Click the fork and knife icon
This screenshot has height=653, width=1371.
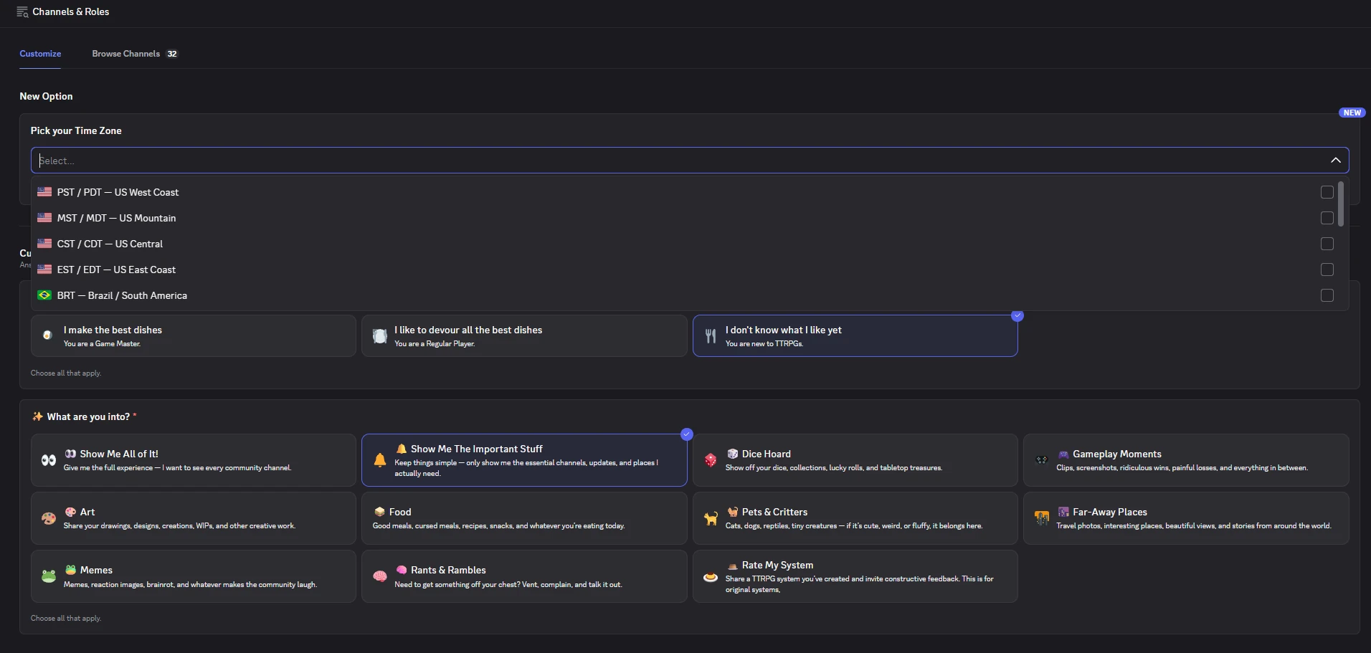pos(711,335)
